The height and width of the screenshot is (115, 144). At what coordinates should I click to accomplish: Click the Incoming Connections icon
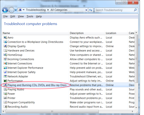click(x=5, y=59)
